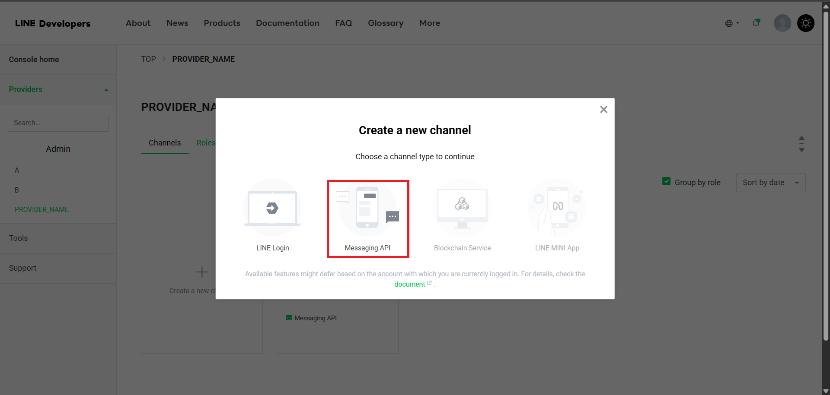Screen dimensions: 830x395
Task: Open the Sort by date dropdown
Action: click(x=771, y=183)
